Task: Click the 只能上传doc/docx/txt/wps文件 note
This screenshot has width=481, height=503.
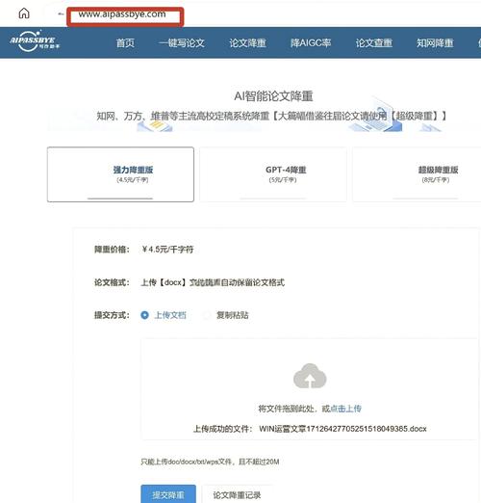Action: click(x=210, y=462)
